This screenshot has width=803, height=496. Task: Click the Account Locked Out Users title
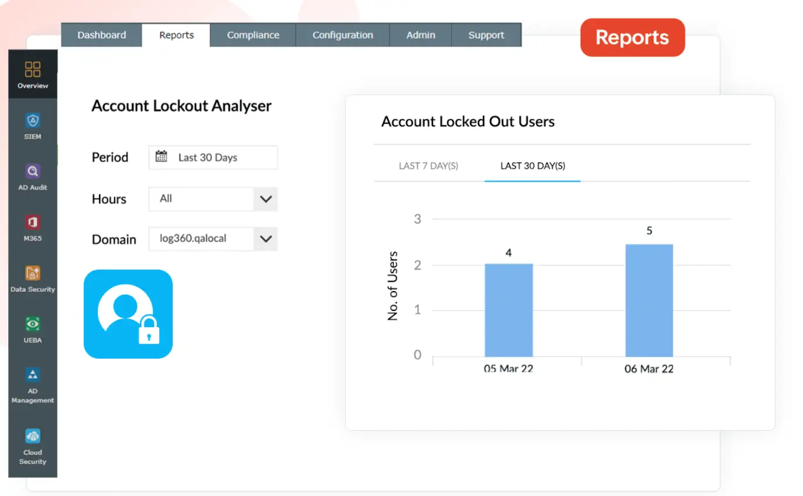pos(468,122)
